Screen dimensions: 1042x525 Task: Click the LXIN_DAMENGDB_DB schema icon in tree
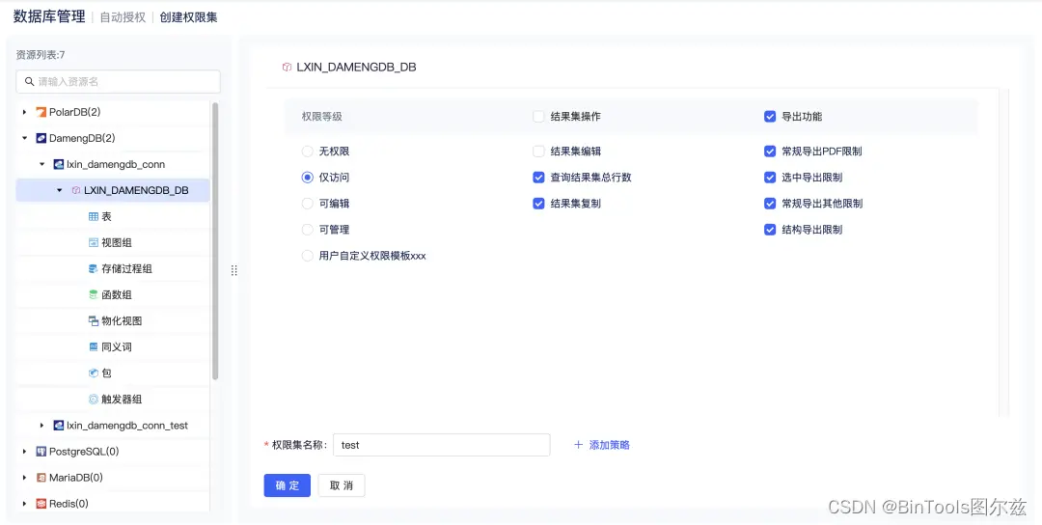point(76,190)
